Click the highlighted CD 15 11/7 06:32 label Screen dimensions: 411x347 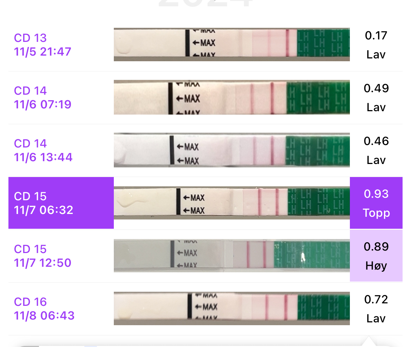click(44, 203)
